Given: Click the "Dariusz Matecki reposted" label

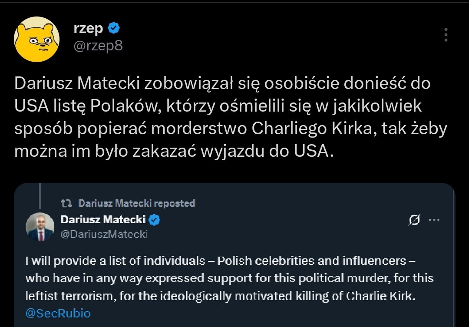Looking at the screenshot, I should click(136, 203).
